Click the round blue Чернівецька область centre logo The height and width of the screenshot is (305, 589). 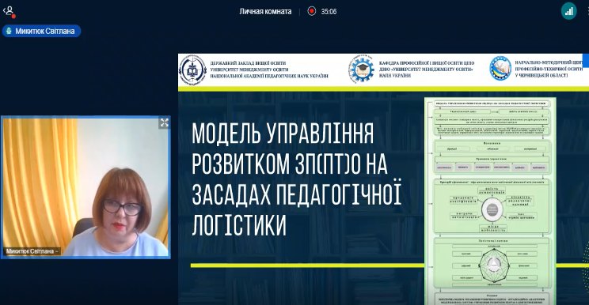[x=500, y=69]
